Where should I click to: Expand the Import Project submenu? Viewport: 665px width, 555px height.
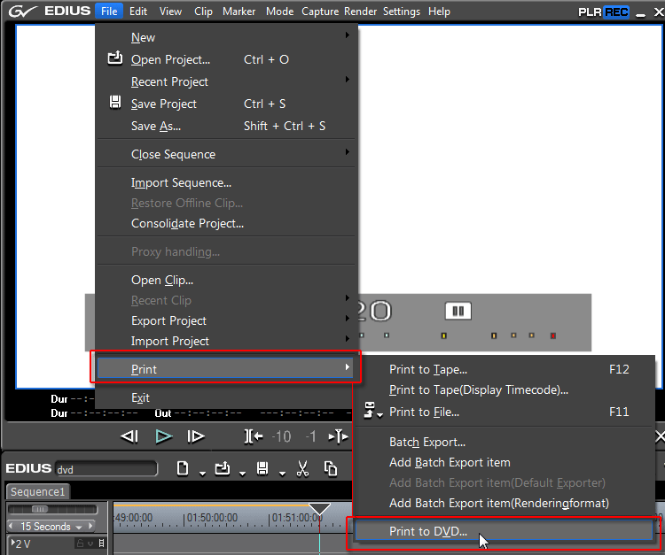click(225, 341)
